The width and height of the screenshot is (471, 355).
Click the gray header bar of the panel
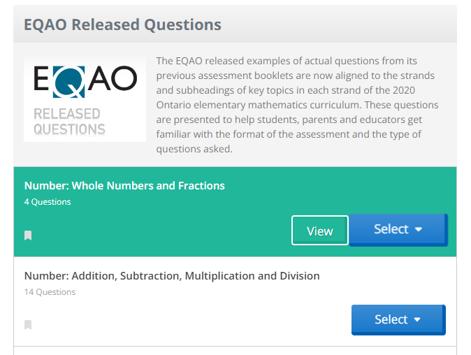point(235,24)
